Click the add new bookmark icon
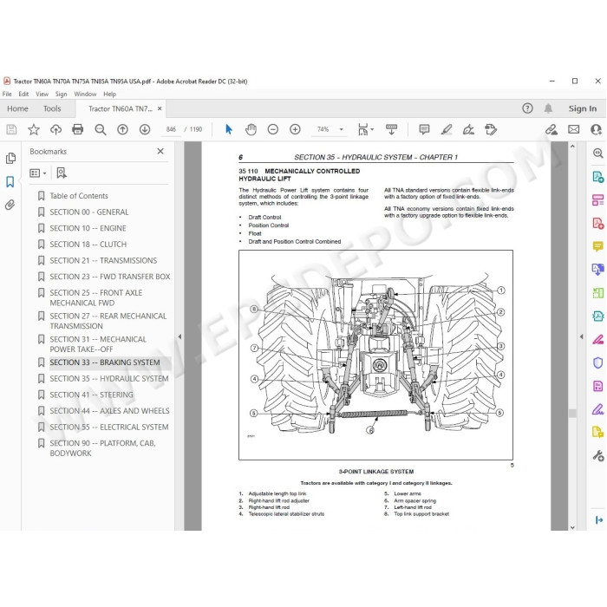Viewport: 607px width, 607px height. click(x=62, y=173)
